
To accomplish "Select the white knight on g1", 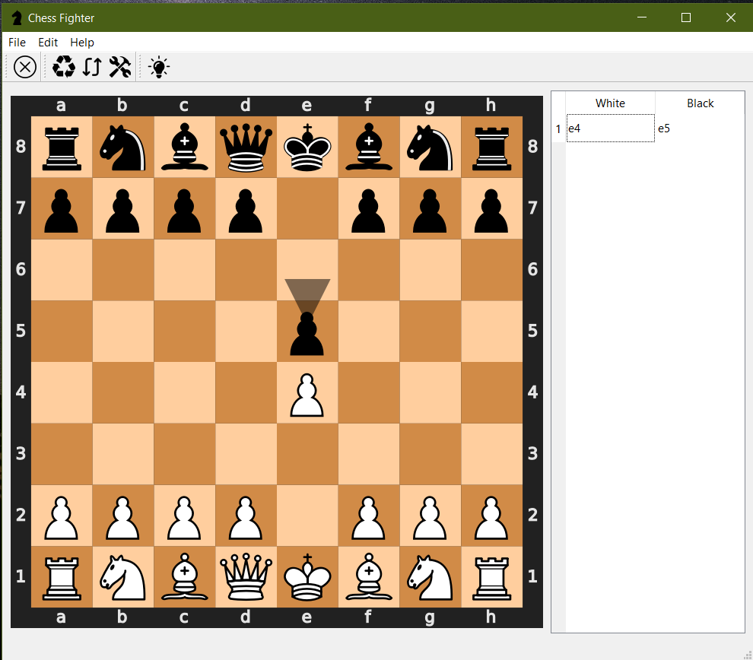I will point(431,577).
